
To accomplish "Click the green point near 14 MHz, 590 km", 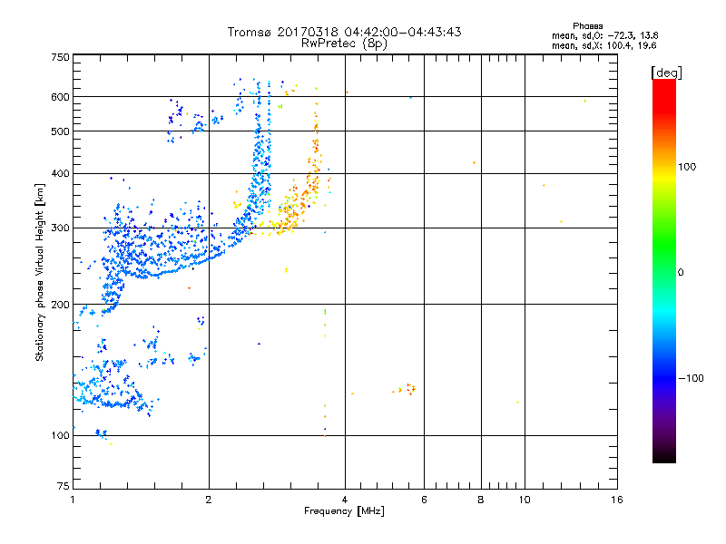I will tap(584, 101).
